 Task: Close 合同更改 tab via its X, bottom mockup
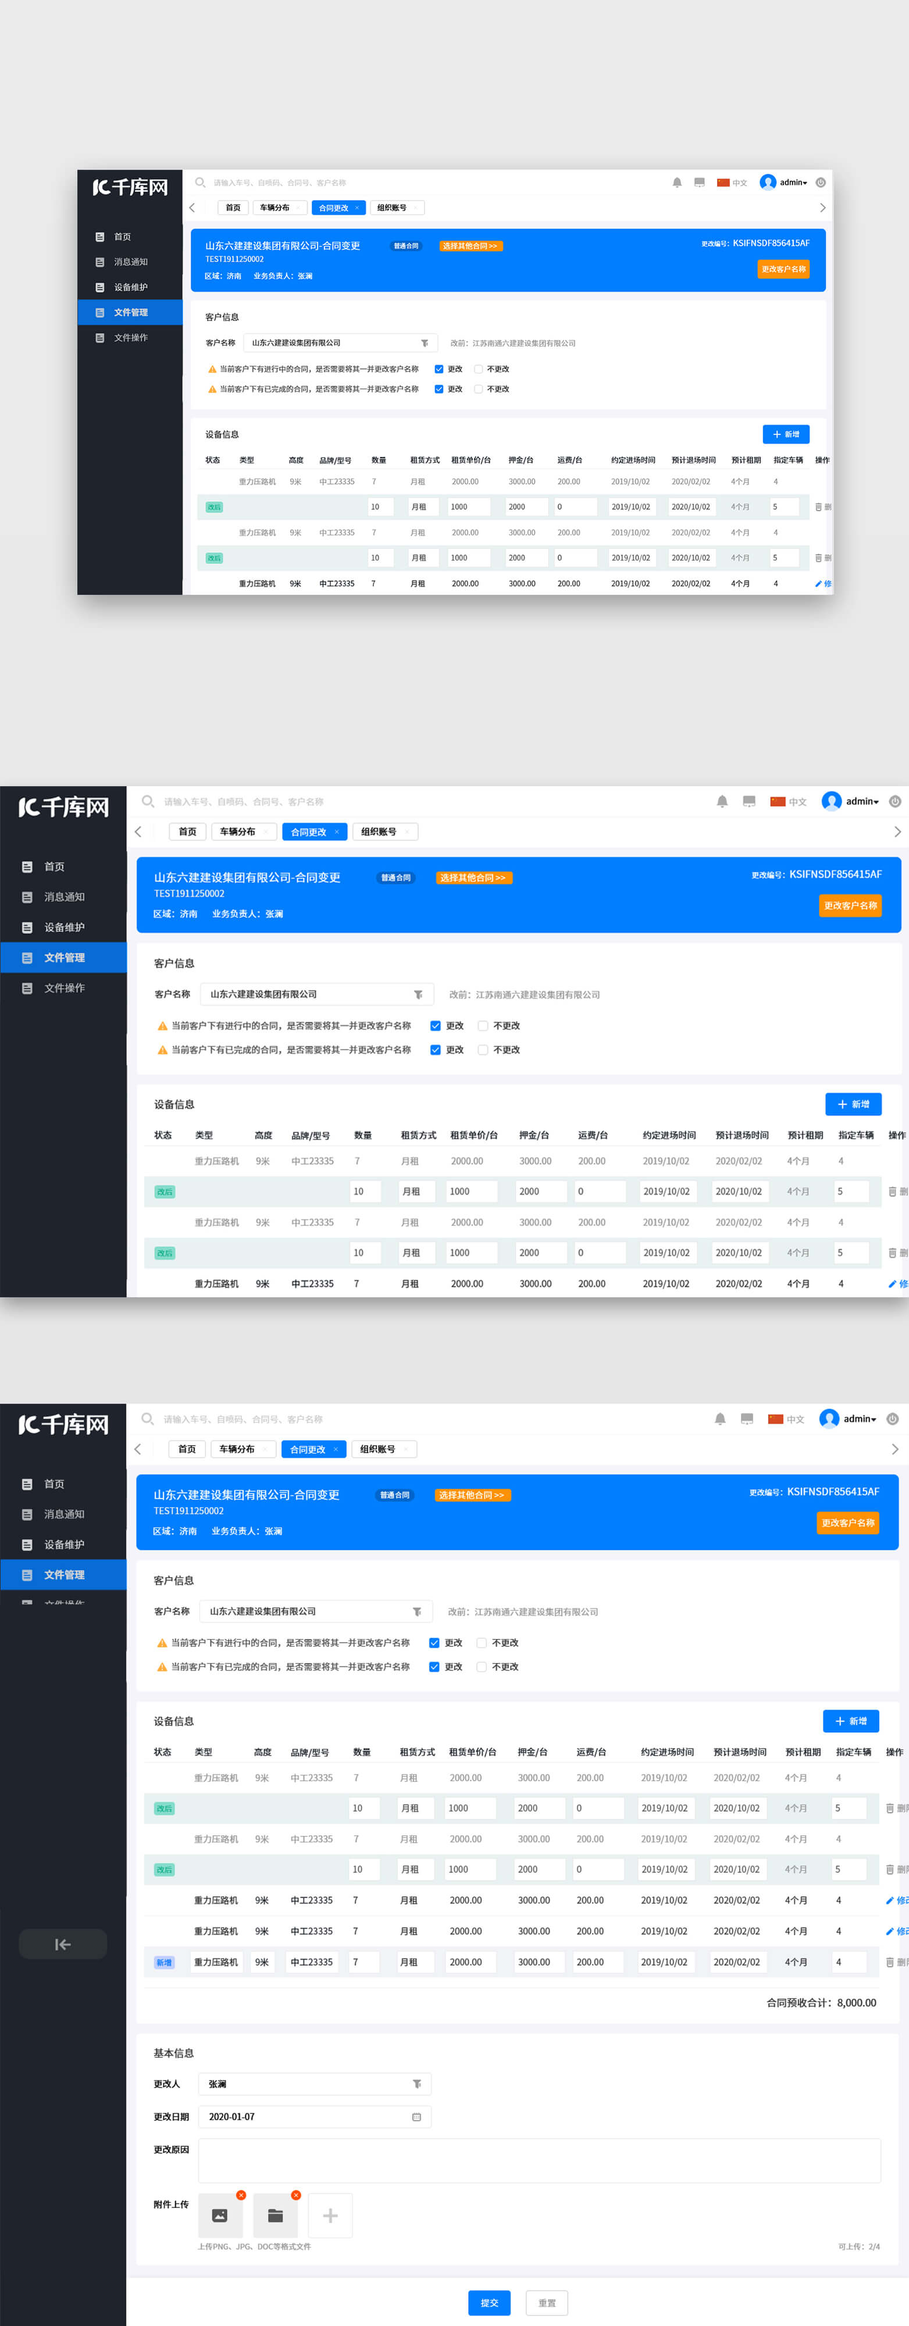pyautogui.click(x=336, y=1449)
